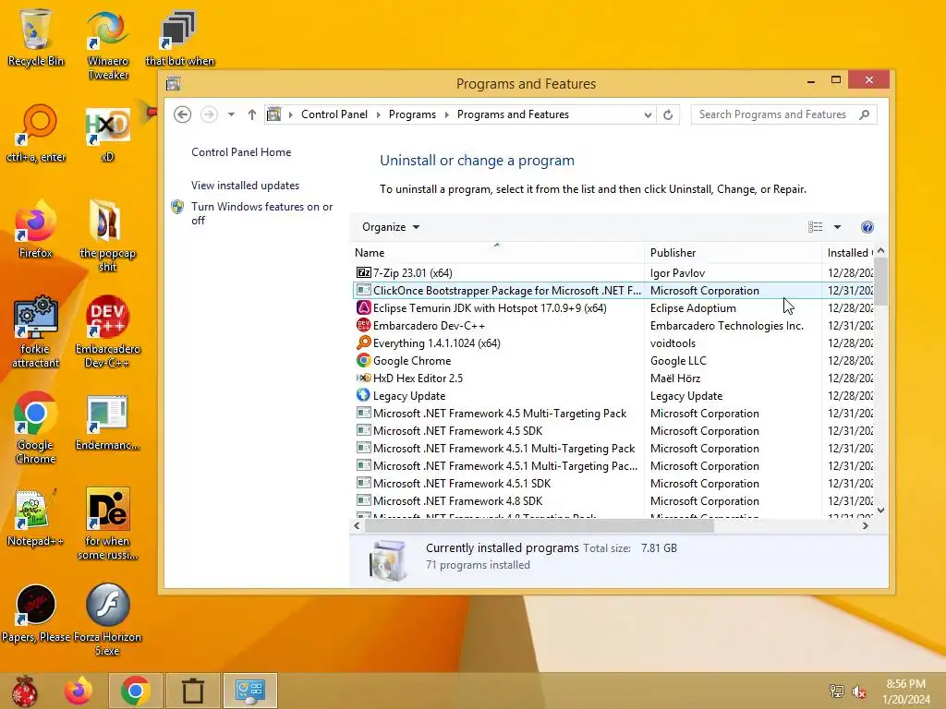This screenshot has width=946, height=709.
Task: Open View installed updates link
Action: click(245, 186)
